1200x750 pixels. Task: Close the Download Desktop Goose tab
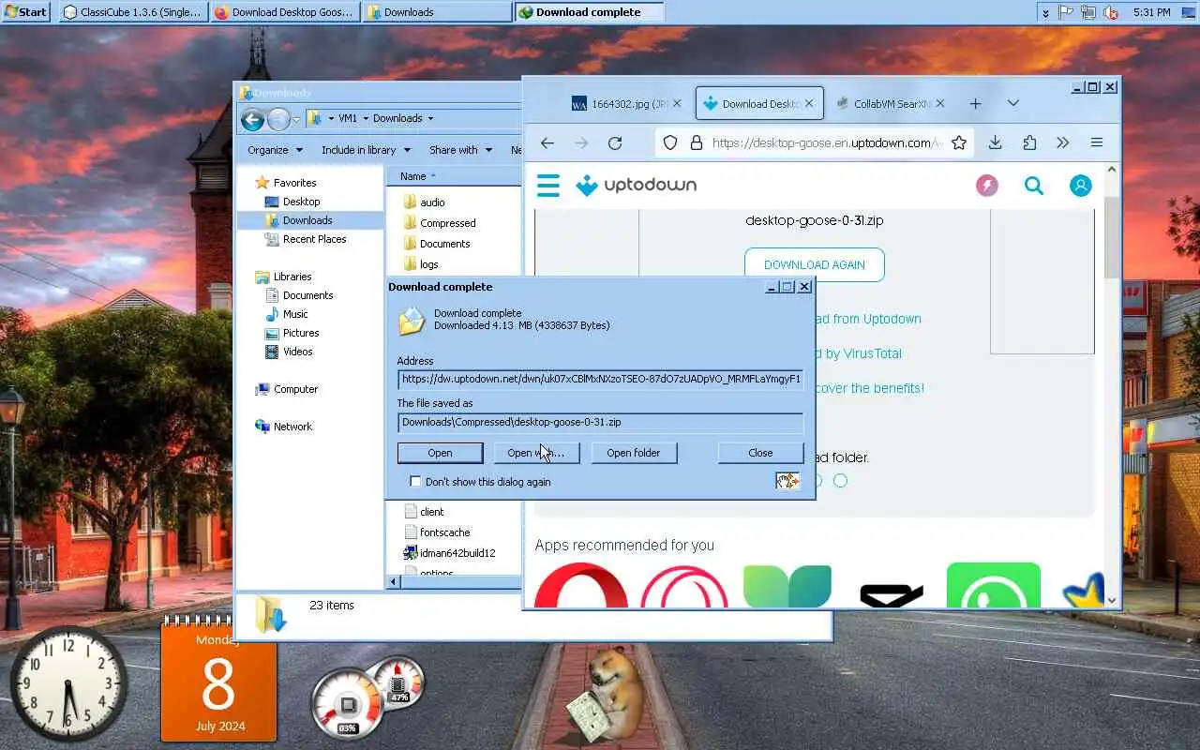click(809, 103)
